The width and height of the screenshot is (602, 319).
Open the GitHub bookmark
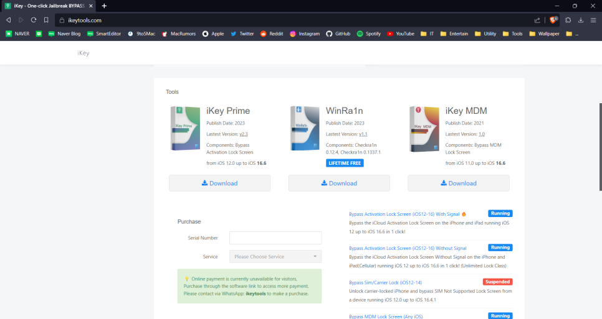[x=338, y=34]
